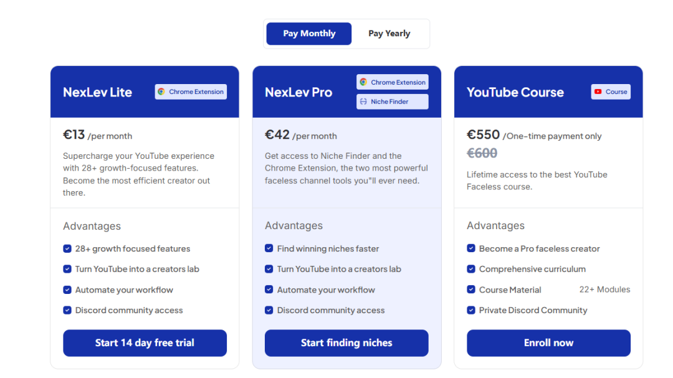The width and height of the screenshot is (673, 378).
Task: Click the Niche Finder badge label
Action: pyautogui.click(x=389, y=102)
